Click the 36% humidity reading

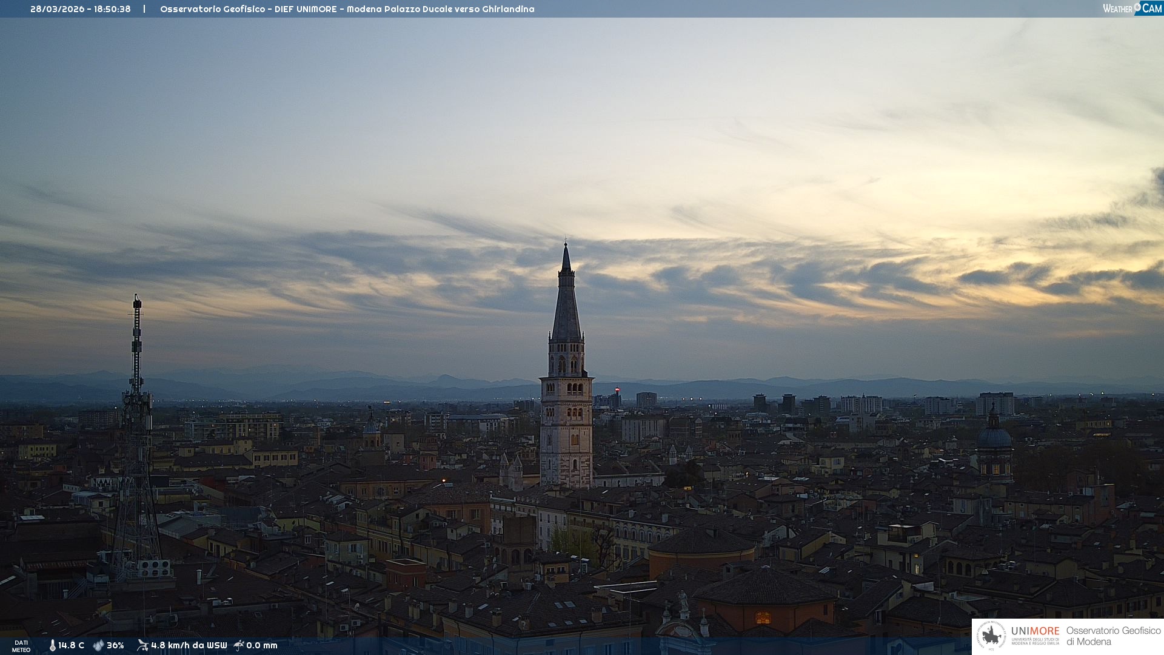point(115,645)
